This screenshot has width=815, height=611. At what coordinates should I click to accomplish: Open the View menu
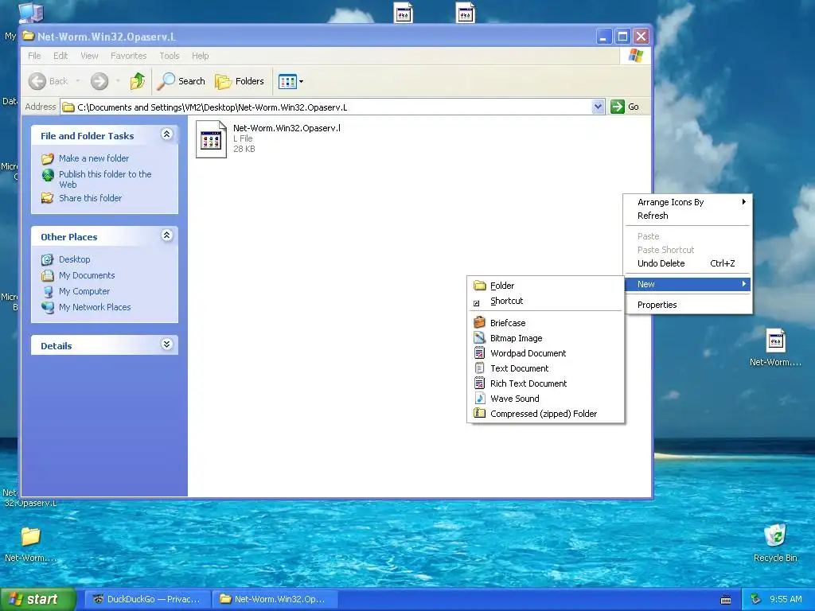click(x=89, y=56)
